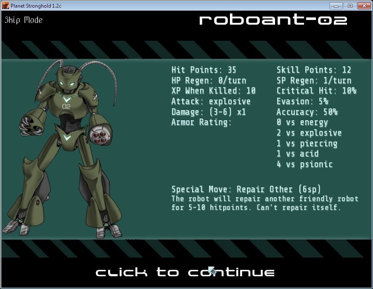
Task: Maximize the Planet Stronghold window
Action: coord(350,6)
